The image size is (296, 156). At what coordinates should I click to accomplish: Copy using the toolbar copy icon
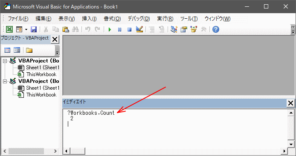pyautogui.click(x=55, y=29)
